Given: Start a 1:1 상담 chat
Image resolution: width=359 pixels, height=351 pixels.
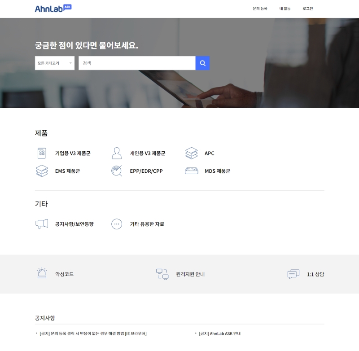Looking at the screenshot, I should (293, 274).
